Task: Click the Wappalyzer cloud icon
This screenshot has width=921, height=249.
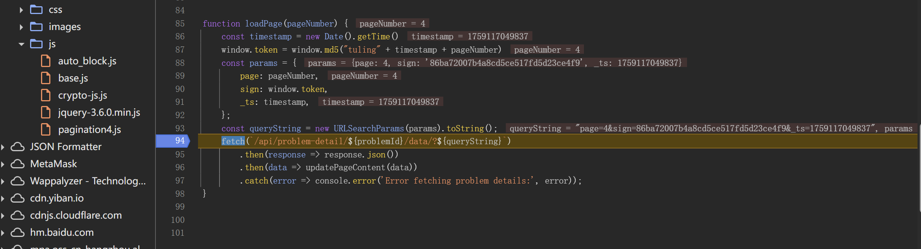Action: [x=18, y=181]
